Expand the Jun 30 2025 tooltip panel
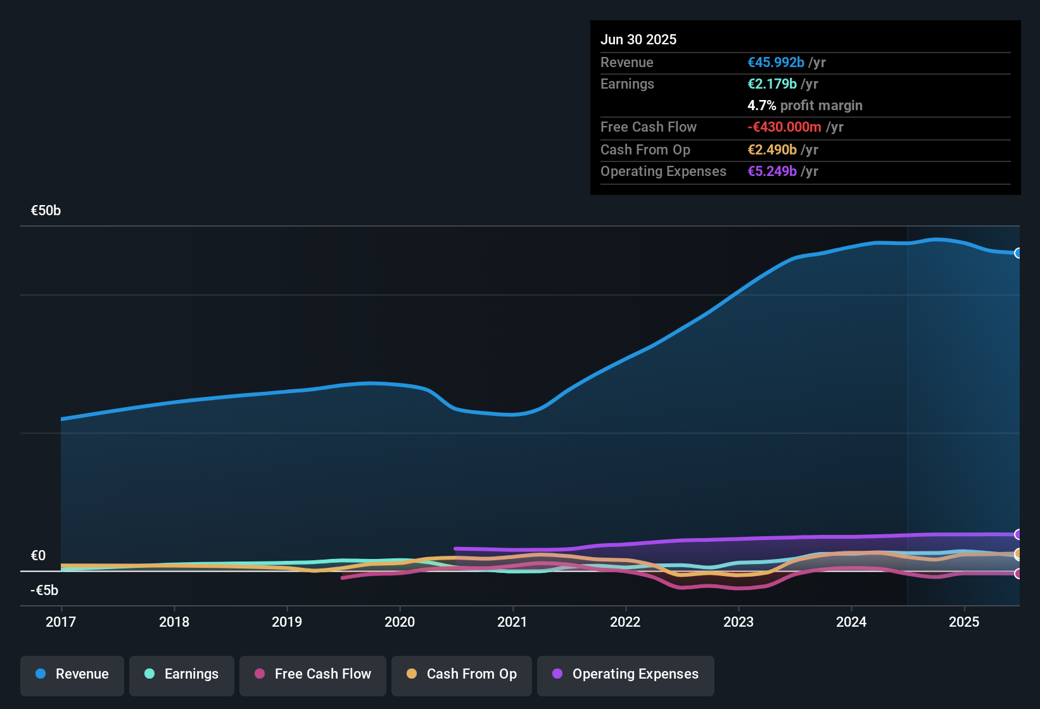1040x709 pixels. tap(804, 108)
